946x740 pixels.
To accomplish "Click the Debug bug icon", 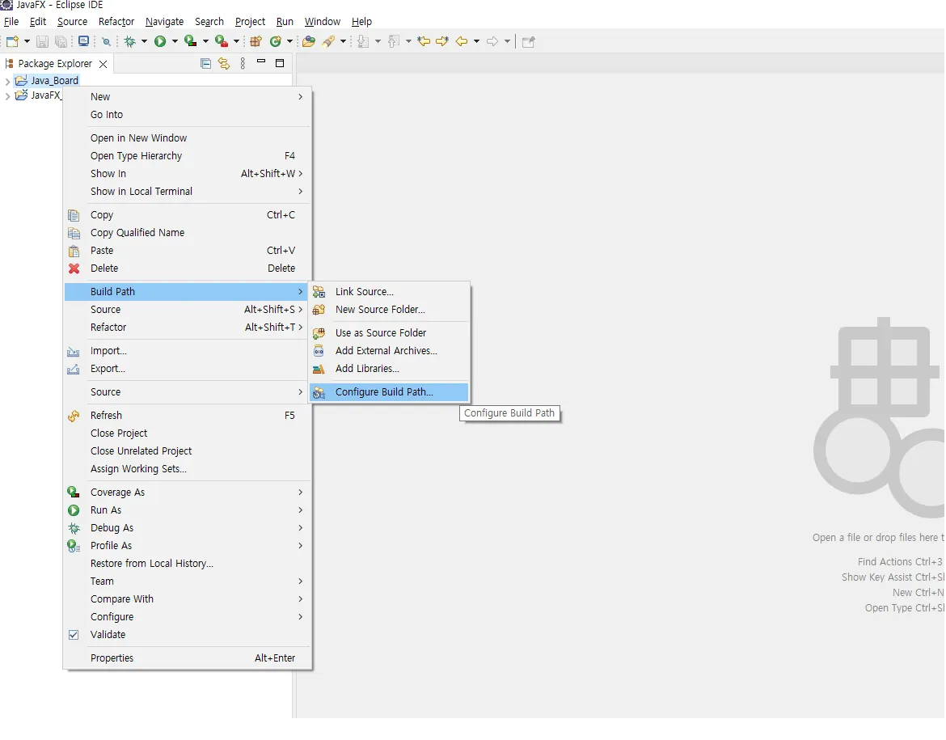I will point(129,41).
